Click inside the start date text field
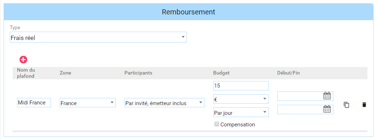 coord(300,96)
